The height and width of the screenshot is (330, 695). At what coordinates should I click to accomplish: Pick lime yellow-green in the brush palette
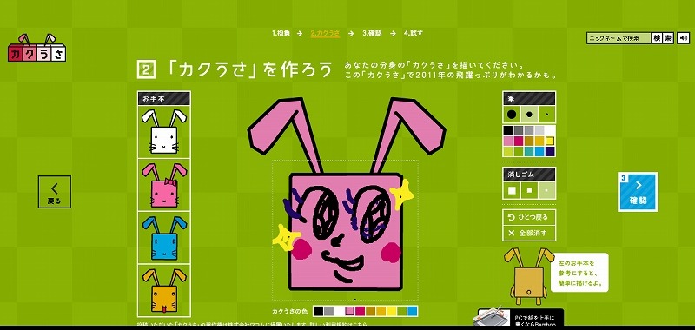508,151
